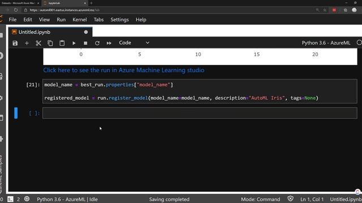Image resolution: width=362 pixels, height=203 pixels.
Task: Copy the selected cell icon
Action: coord(50,43)
